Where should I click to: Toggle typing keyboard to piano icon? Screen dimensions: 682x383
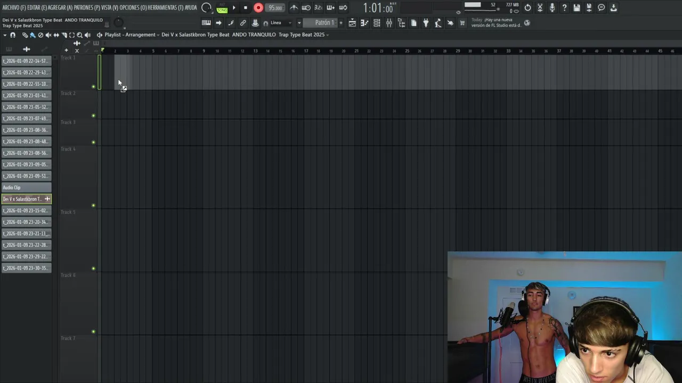206,23
